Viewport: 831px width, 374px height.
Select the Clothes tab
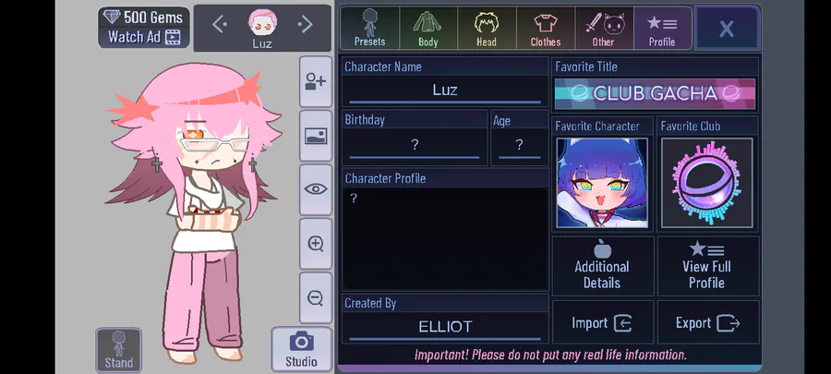tap(546, 28)
